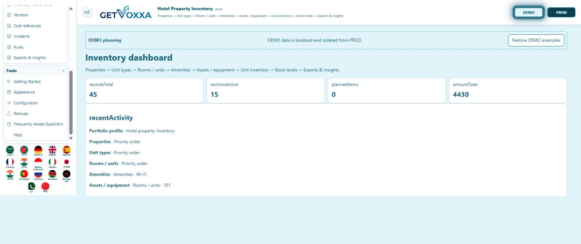
Task: Select the Japanese flag
Action: pos(67,163)
